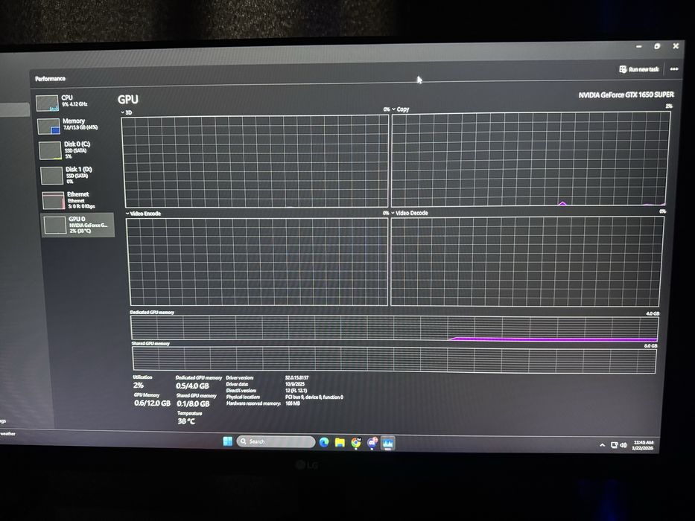Click the Driver date value
Screen dimensions: 695x521
pos(295,384)
